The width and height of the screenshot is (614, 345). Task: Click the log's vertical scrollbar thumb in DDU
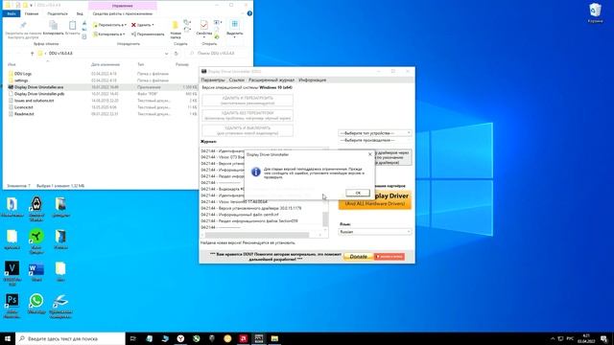point(325,219)
